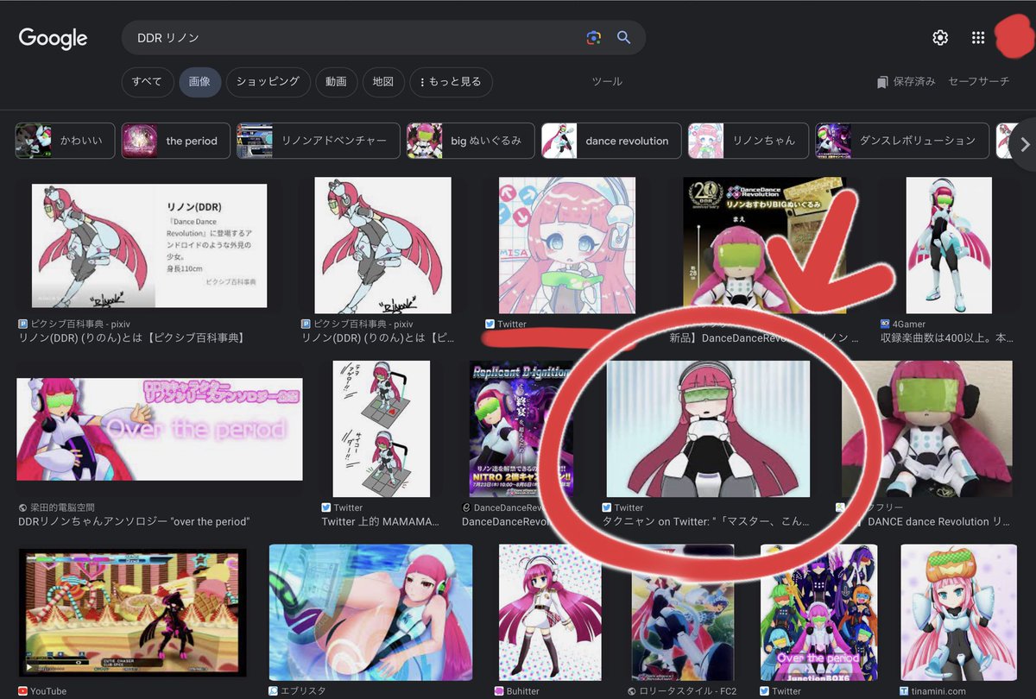Expand the もっと見る menu

point(451,82)
